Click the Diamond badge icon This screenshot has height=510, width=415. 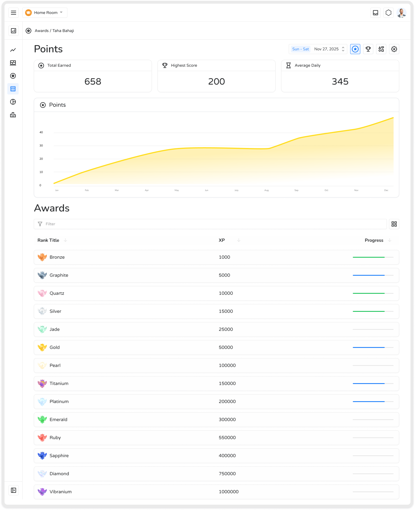click(42, 474)
